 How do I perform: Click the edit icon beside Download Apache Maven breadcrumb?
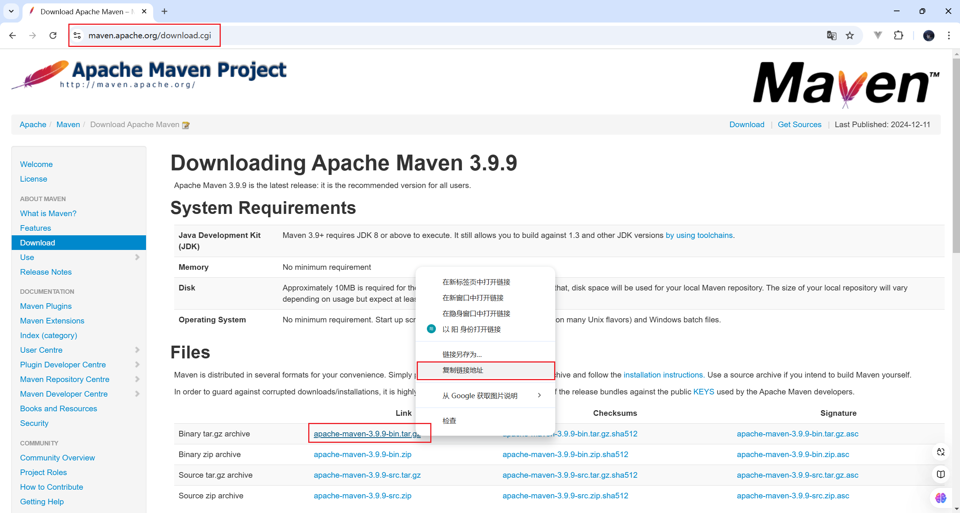tap(185, 125)
